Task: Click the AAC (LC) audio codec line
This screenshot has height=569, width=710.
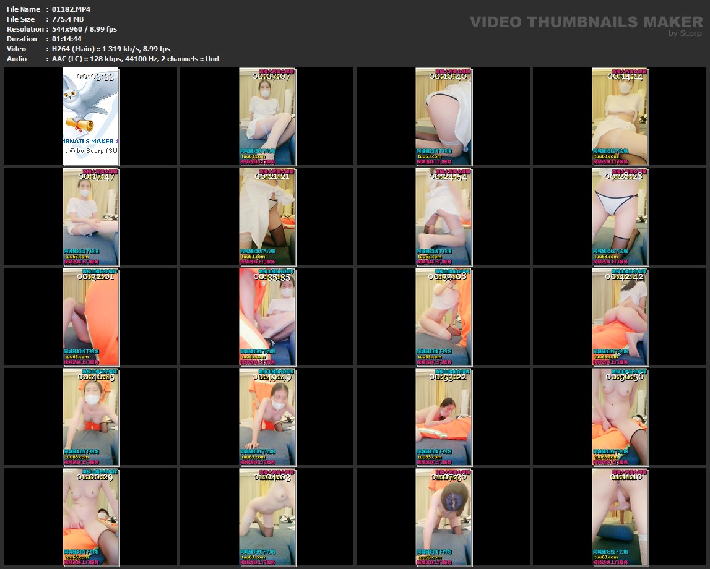Action: [x=136, y=59]
